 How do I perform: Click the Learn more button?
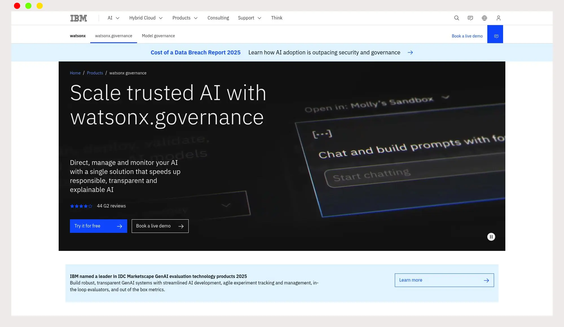(444, 280)
